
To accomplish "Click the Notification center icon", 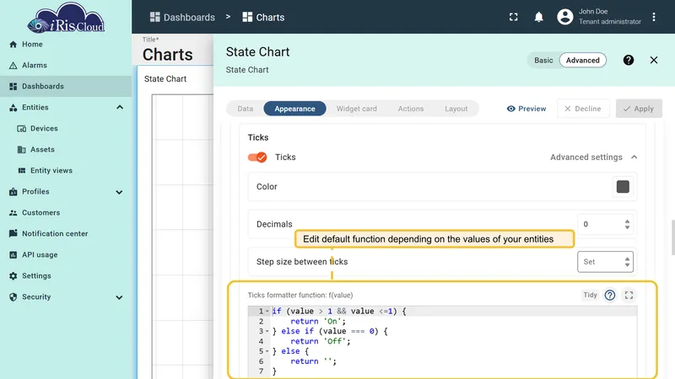I will 13,233.
